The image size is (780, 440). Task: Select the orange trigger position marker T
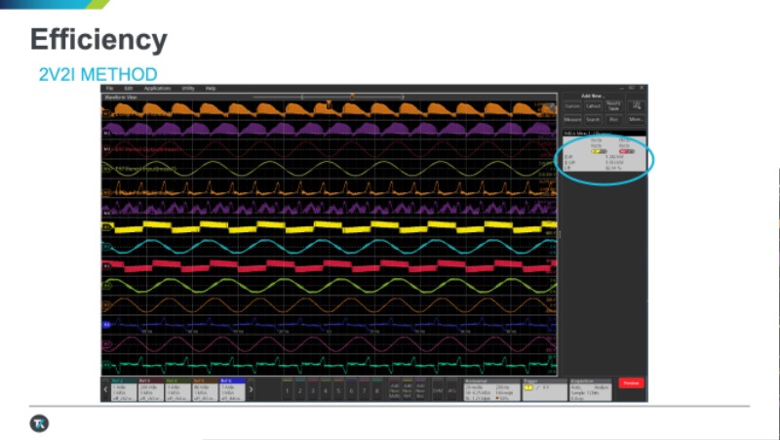click(x=329, y=104)
